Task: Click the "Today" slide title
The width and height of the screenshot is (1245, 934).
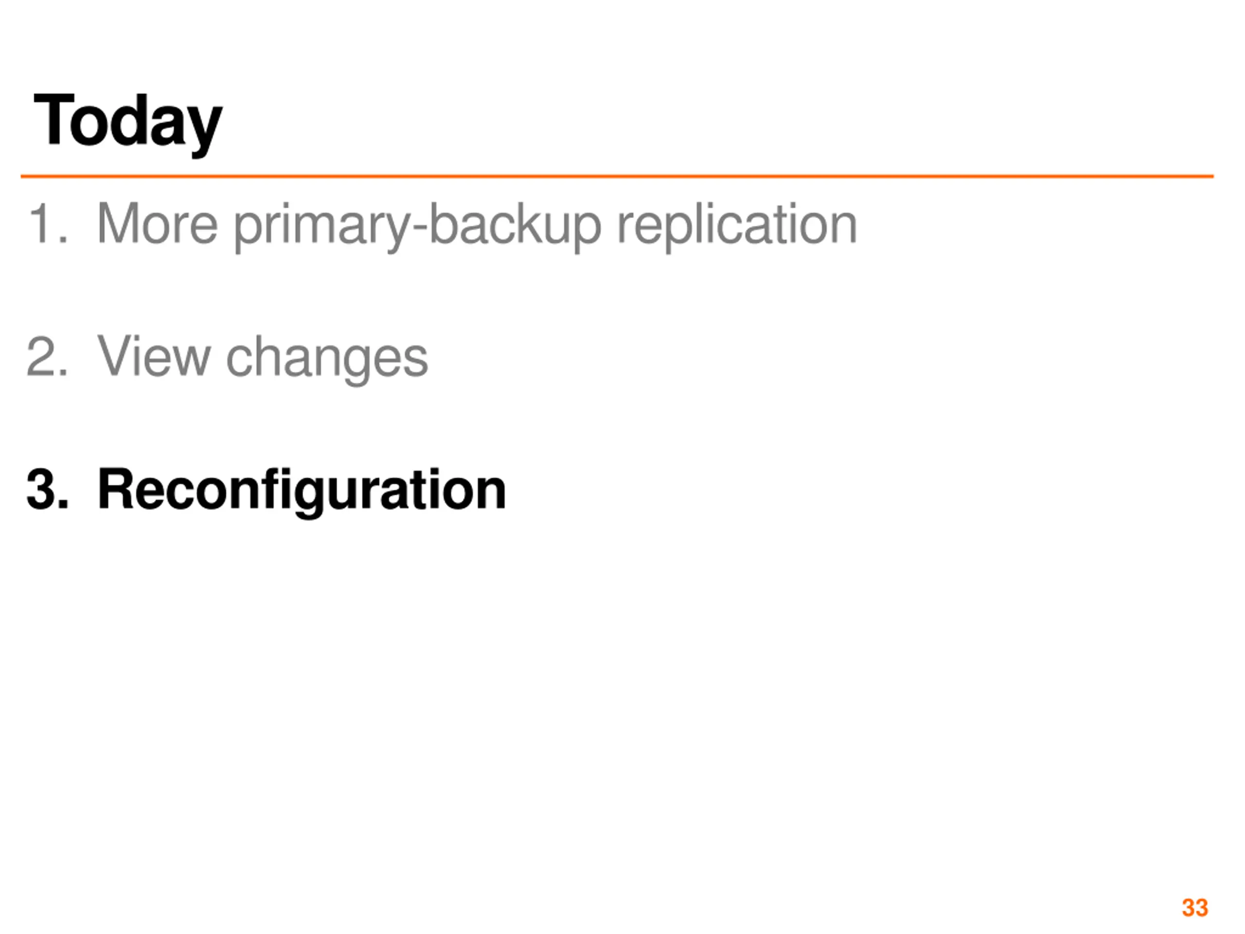Action: pyautogui.click(x=128, y=124)
